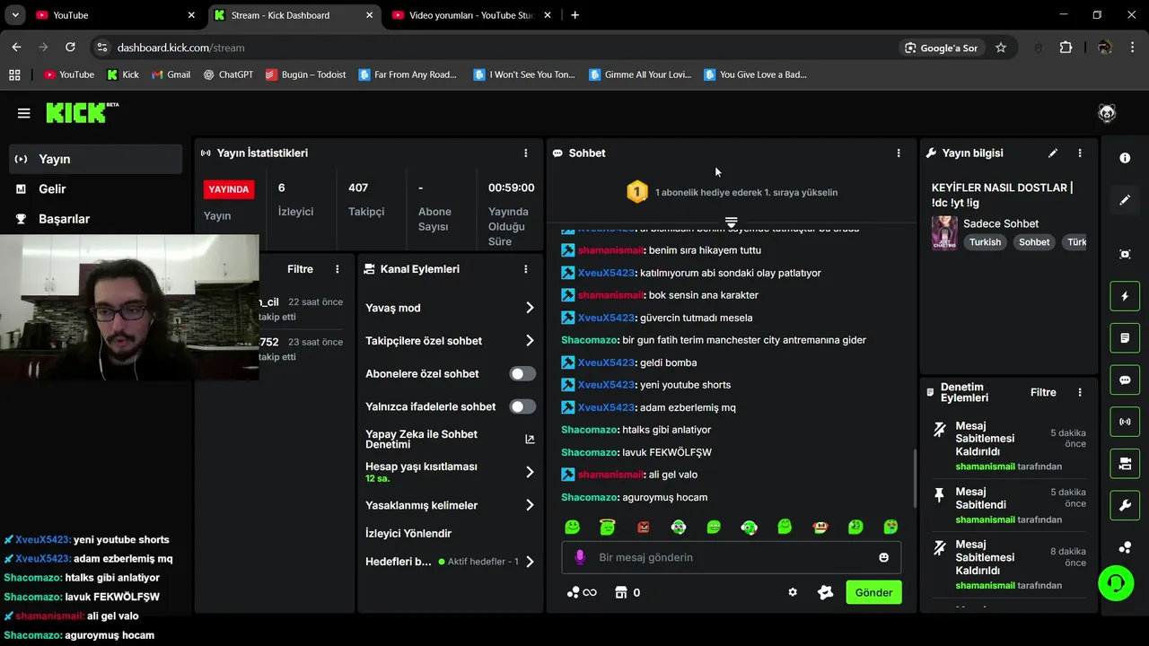Click the Kick logo

[82, 112]
